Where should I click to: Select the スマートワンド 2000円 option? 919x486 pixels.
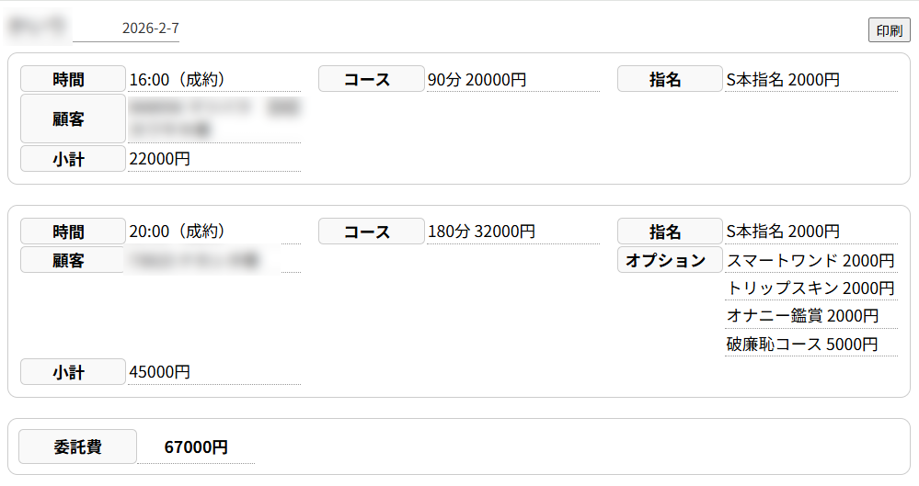coord(810,261)
